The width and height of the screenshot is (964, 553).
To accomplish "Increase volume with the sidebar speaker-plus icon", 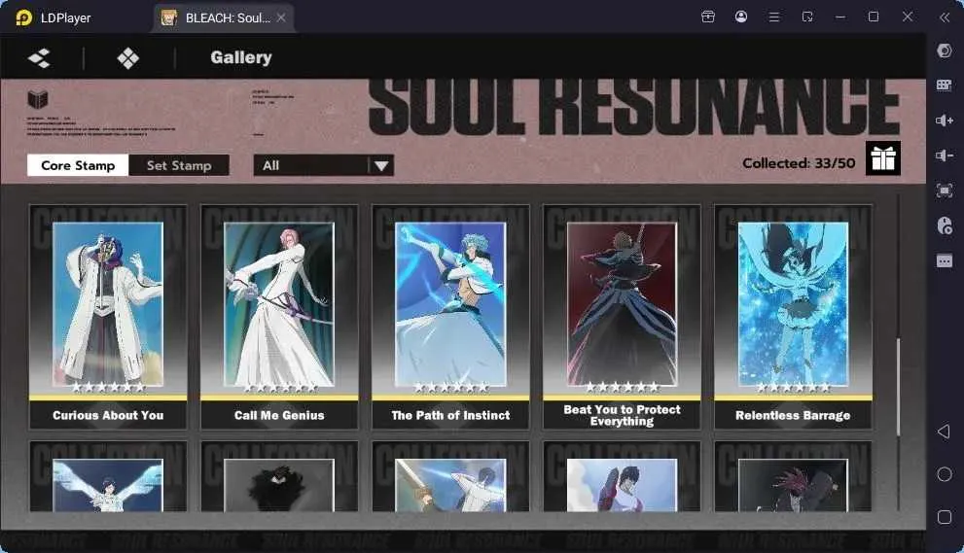I will 945,121.
